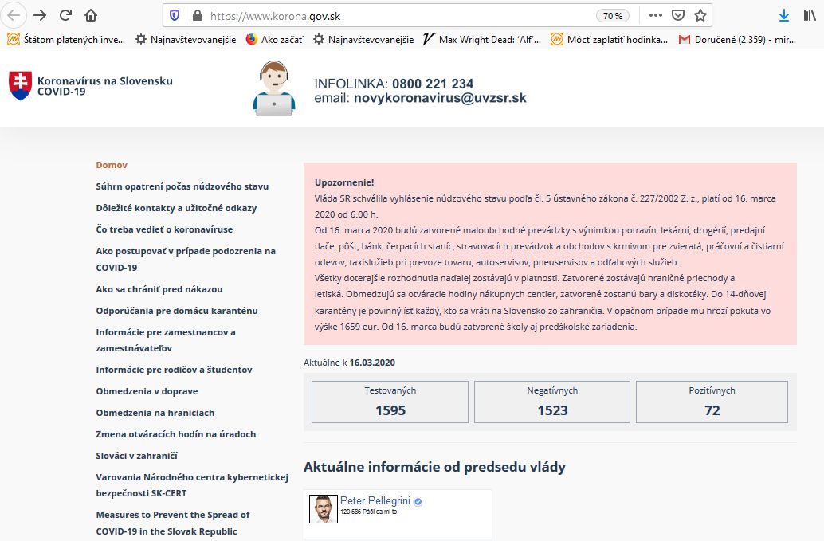Reload the page with the refresh icon
Image resolution: width=824 pixels, height=541 pixels.
[65, 15]
